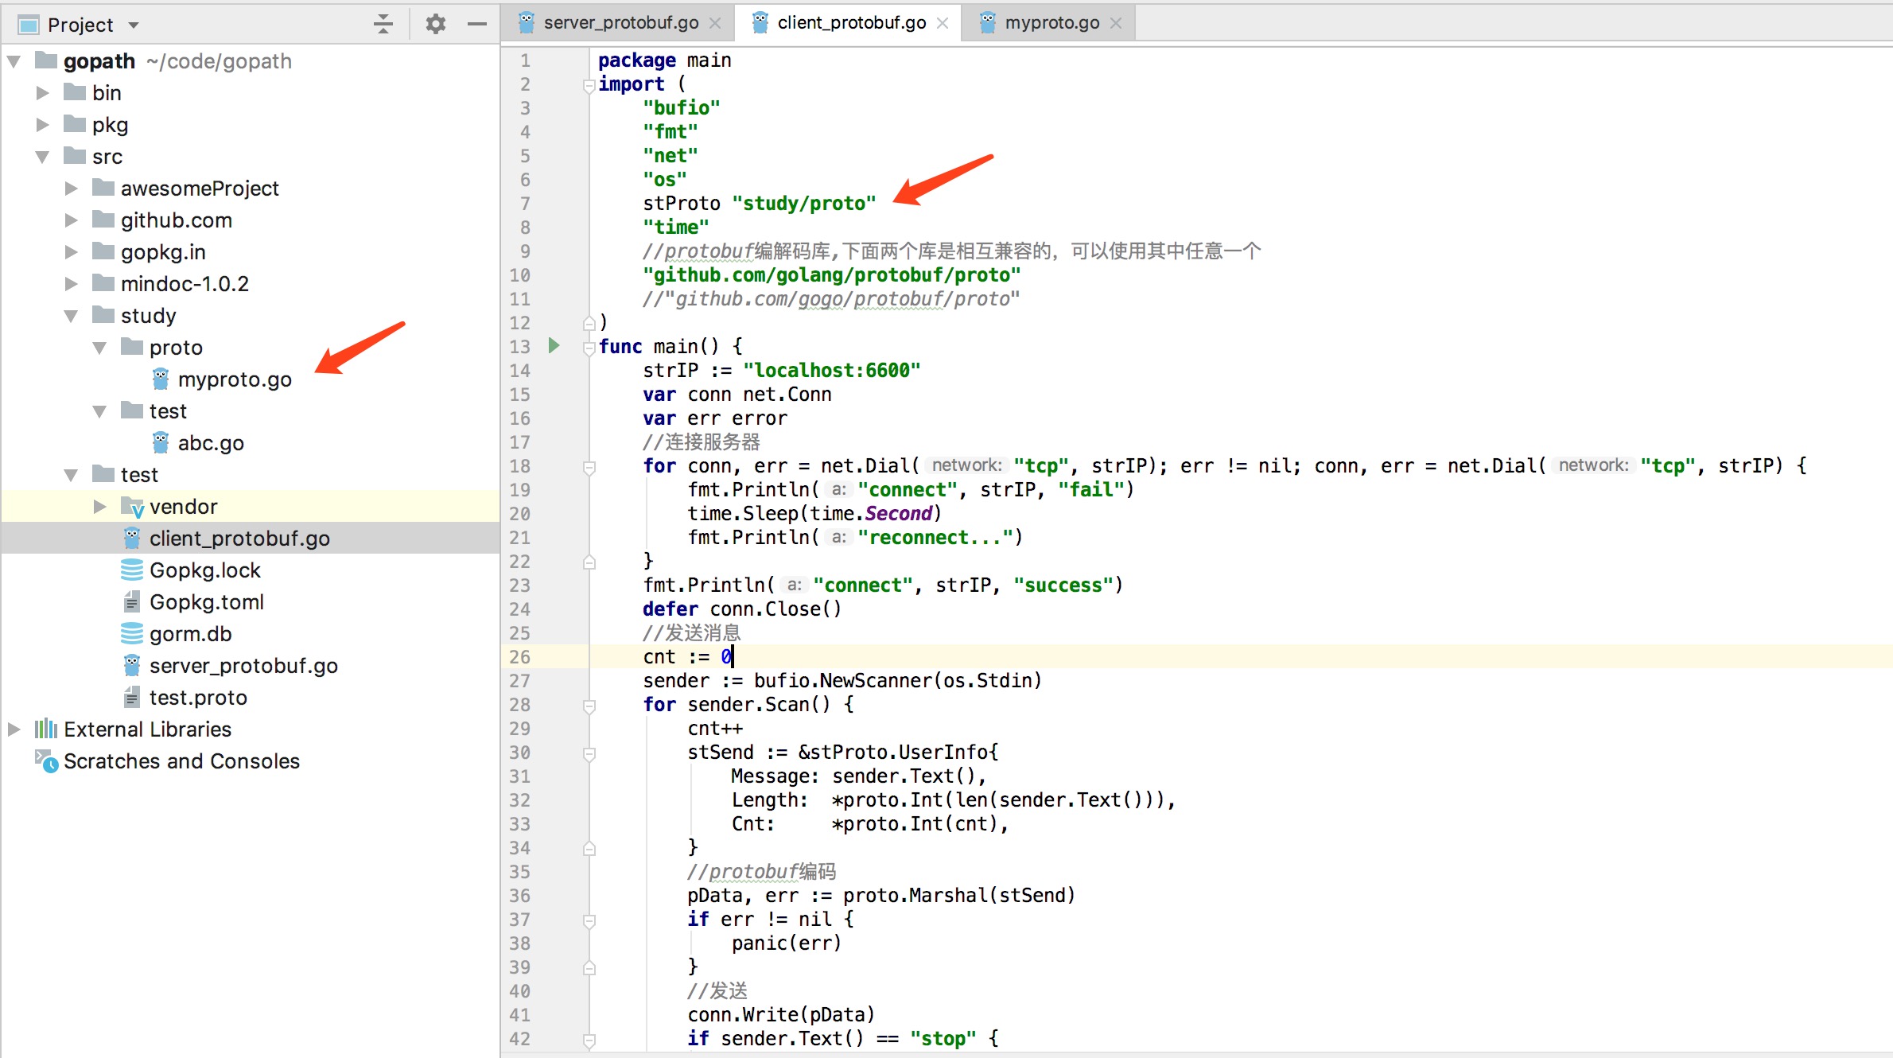Screen dimensions: 1893x1058
Task: Select Scratches and Consoles node
Action: tap(181, 761)
